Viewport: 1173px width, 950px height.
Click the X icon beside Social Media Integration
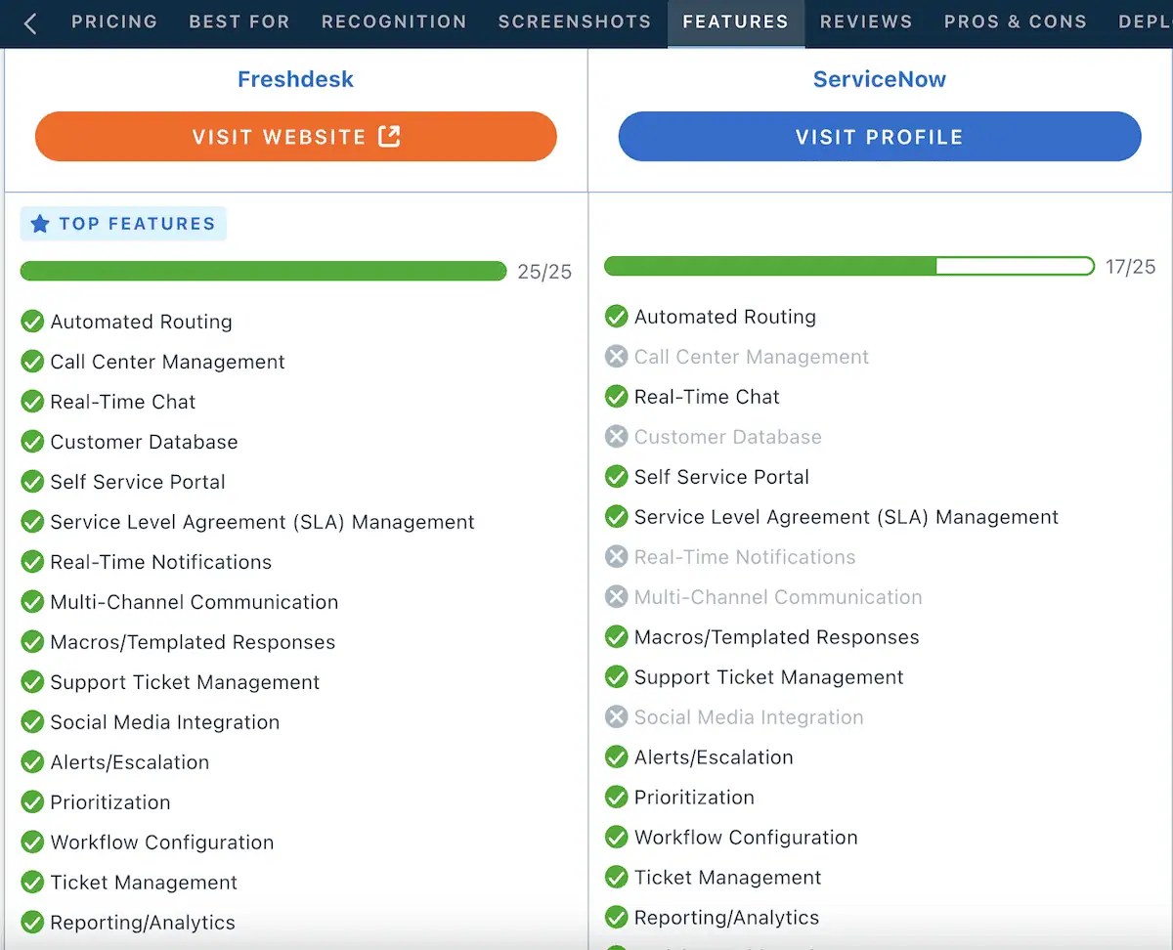[x=616, y=716]
